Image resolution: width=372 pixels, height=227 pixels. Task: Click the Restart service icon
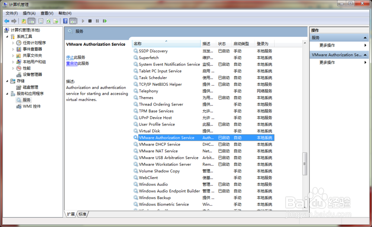[105, 21]
